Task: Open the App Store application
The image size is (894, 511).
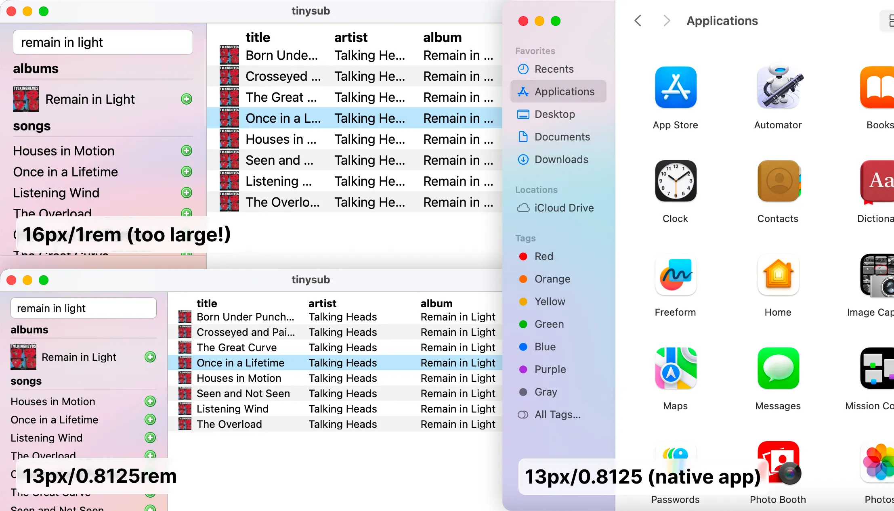Action: point(676,87)
